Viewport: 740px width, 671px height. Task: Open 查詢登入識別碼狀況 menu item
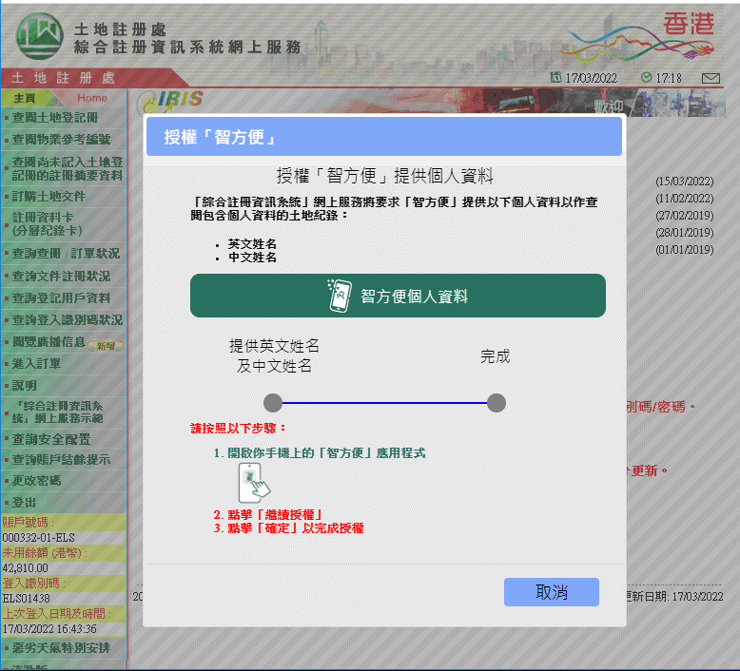coord(67,320)
